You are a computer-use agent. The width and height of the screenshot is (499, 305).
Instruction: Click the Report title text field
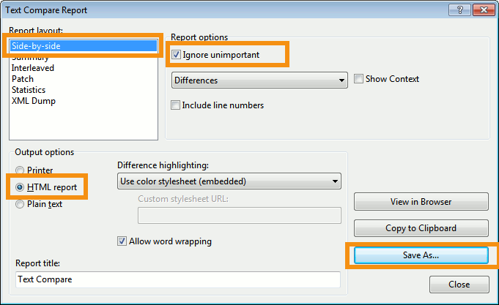[177, 279]
